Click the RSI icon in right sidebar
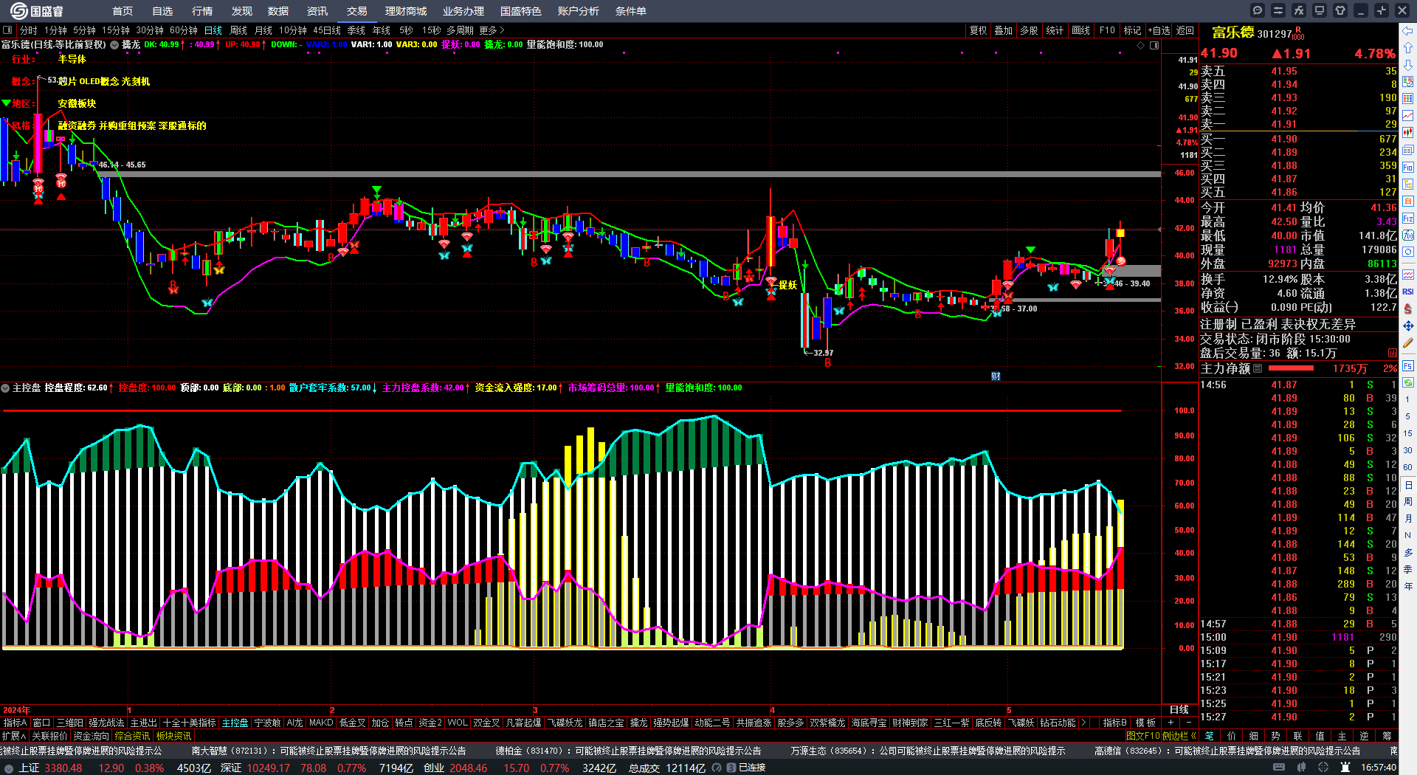Viewport: 1417px width, 775px height. 1408,292
